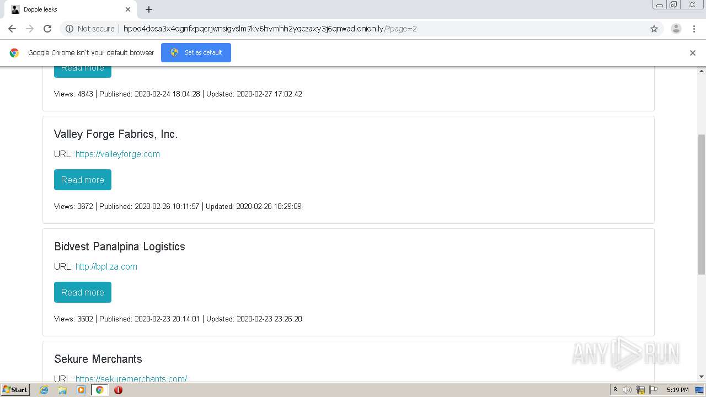Open a new tab with plus

149,9
